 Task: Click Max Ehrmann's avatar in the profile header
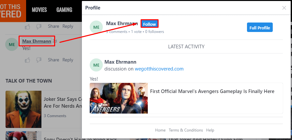pyautogui.click(x=96, y=27)
